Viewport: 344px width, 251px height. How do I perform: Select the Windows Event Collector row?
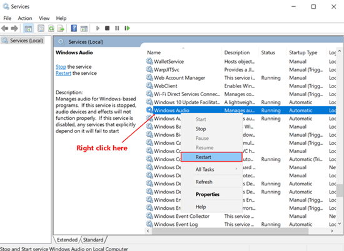pyautogui.click(x=241, y=216)
